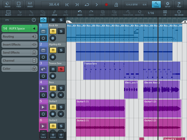Redo the last undone action
Screen dimensions: 187x140
(x=91, y=13)
